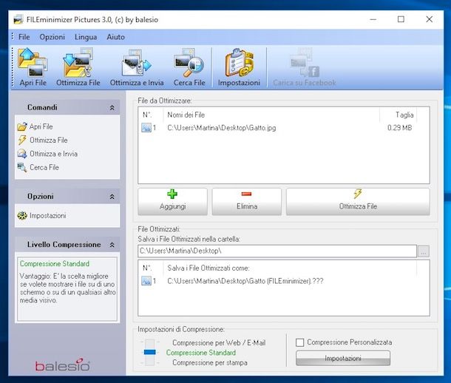Open Cerca File from the toolbar
This screenshot has height=383, width=451.
189,68
